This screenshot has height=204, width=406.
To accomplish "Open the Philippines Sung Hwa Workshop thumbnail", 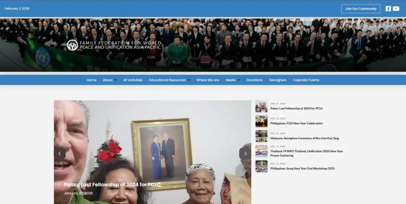I will pos(261,166).
